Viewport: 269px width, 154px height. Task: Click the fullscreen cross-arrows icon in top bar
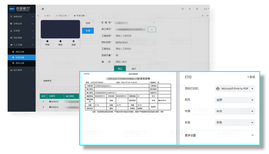[197, 9]
